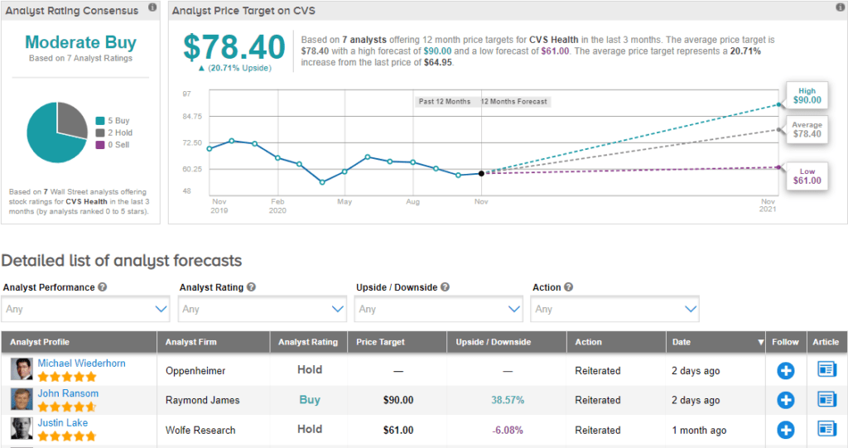Open Justin Lake's analyst profile link
The image size is (848, 448).
(x=63, y=423)
